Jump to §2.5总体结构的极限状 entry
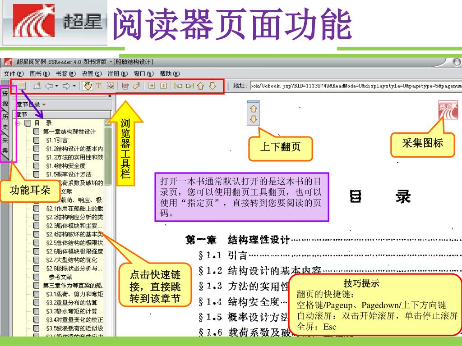 tap(74, 243)
